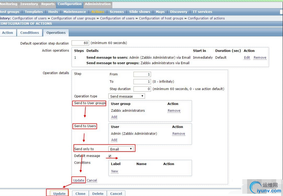Open Maps configuration page
This screenshot has height=196, width=283.
pos(160,12)
